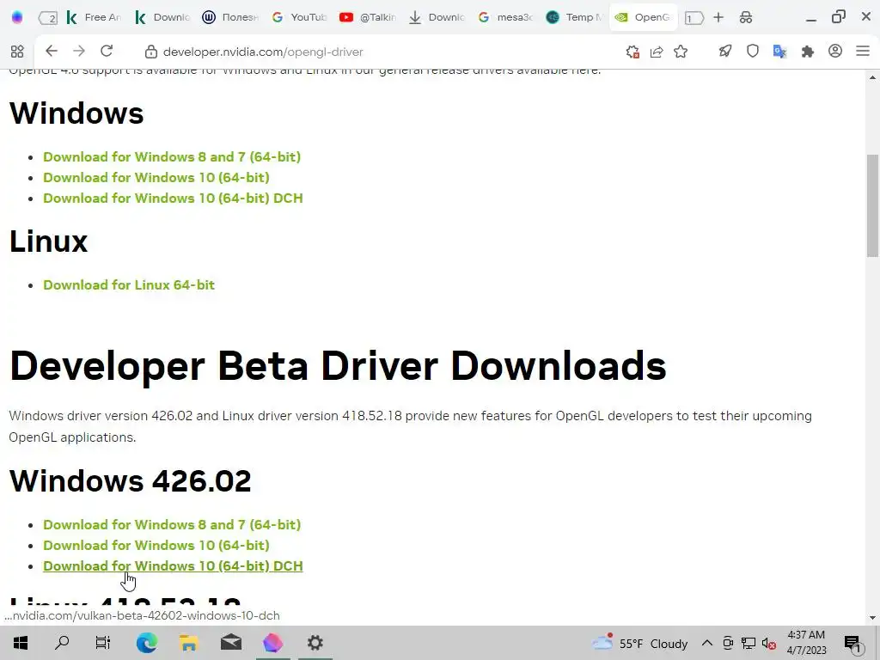Click the page vertical scrollbar thumb
Viewport: 880px width, 660px height.
tap(872, 205)
